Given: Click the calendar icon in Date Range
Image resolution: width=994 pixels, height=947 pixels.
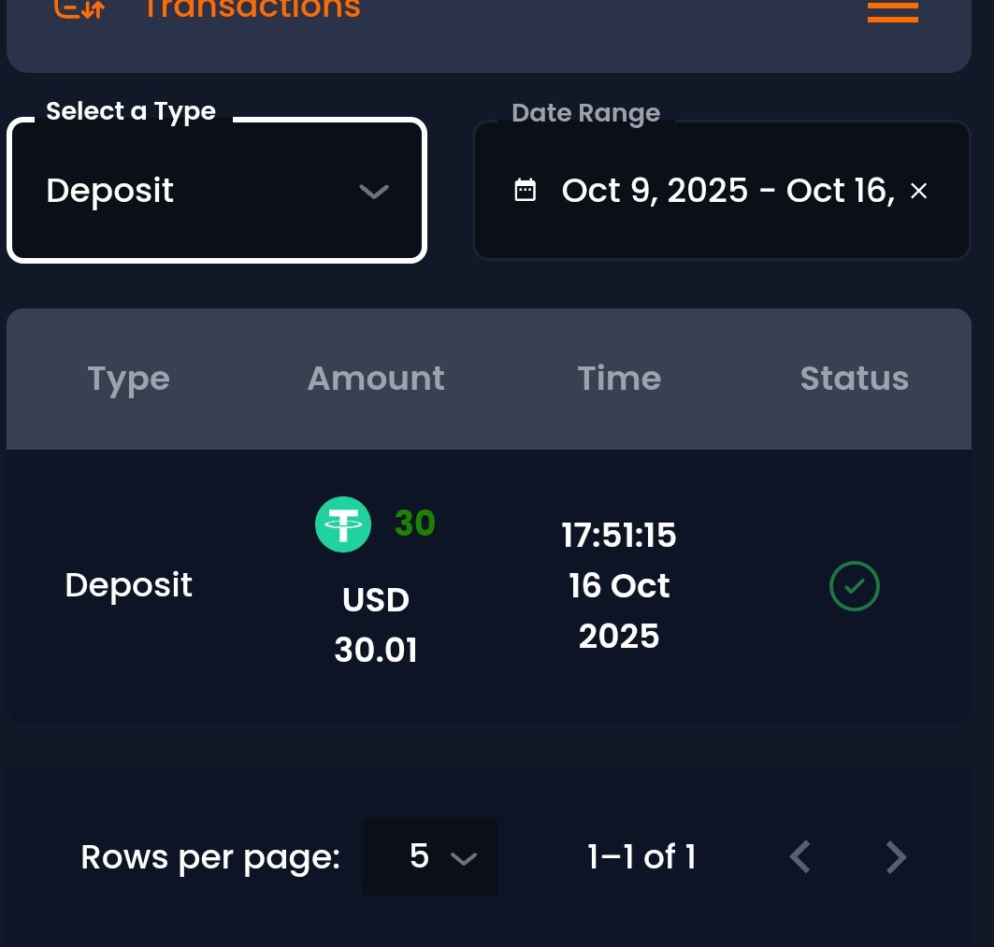Looking at the screenshot, I should point(526,191).
